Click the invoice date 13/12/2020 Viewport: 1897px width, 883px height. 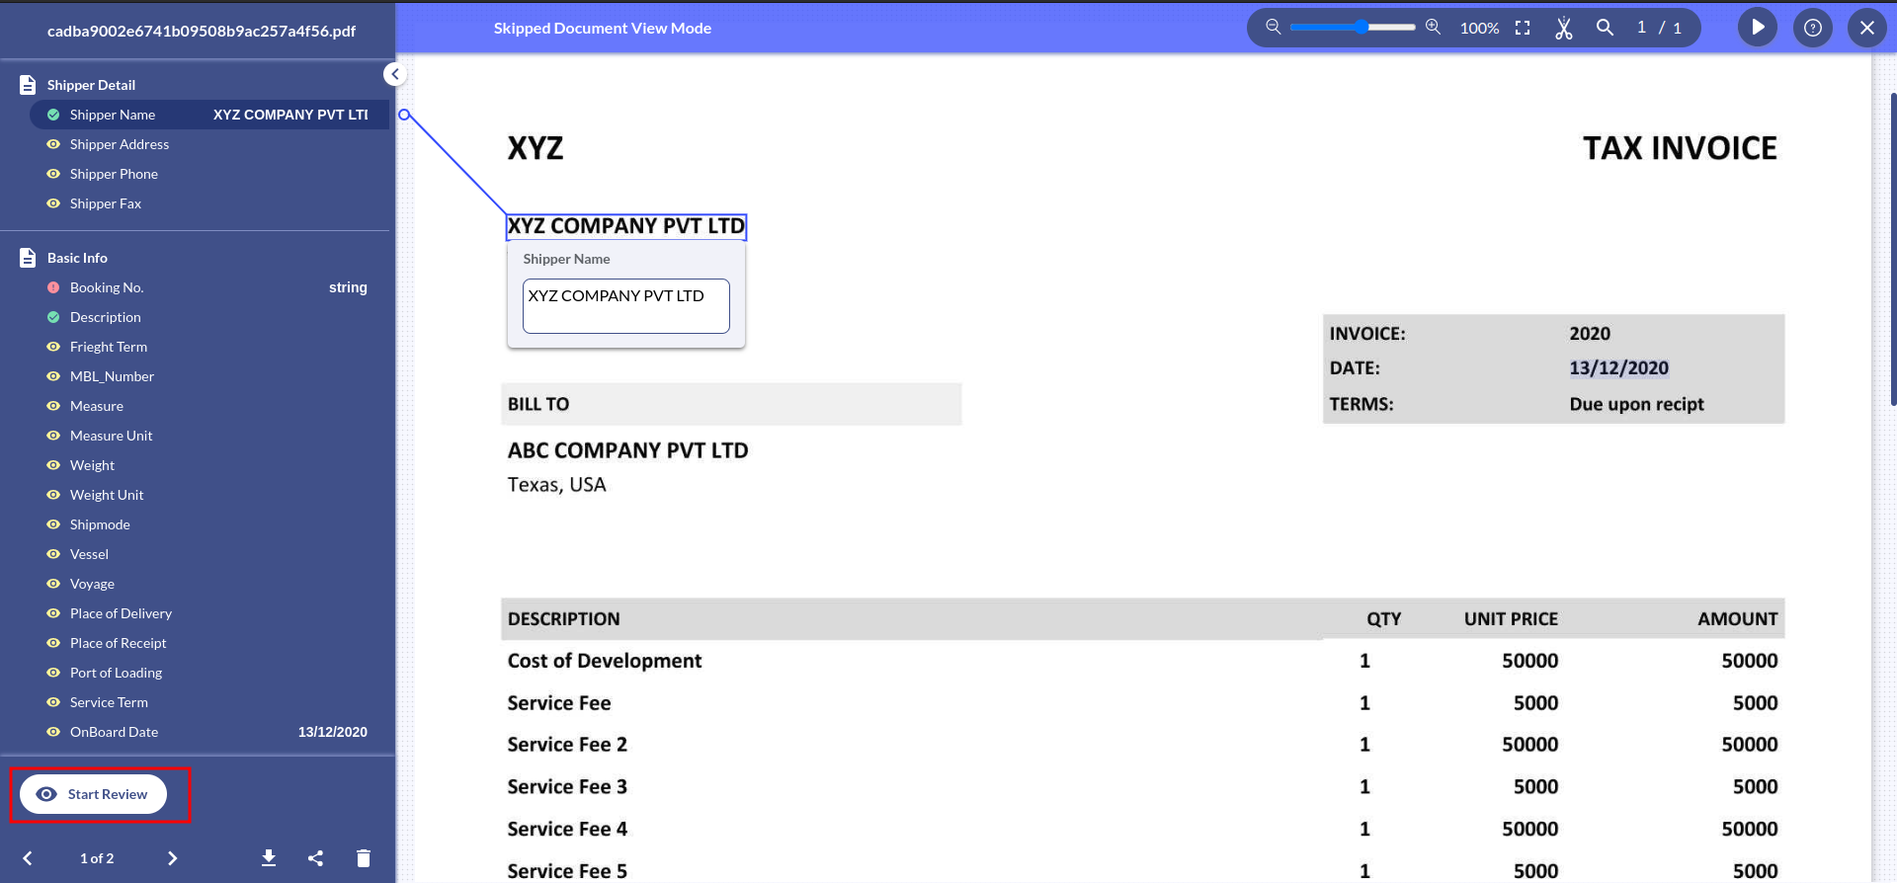[x=1618, y=368]
